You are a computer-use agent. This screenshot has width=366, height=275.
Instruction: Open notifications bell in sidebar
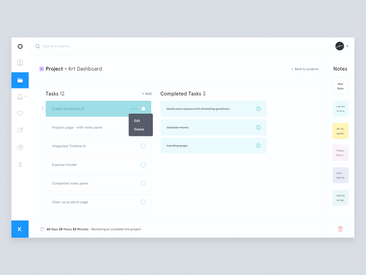(x=20, y=97)
